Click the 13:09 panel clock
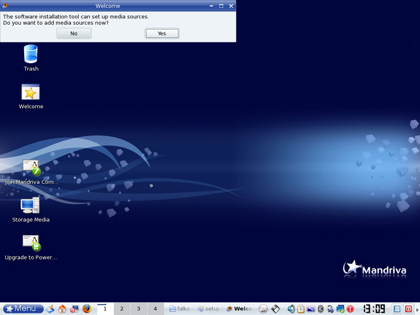 [374, 309]
